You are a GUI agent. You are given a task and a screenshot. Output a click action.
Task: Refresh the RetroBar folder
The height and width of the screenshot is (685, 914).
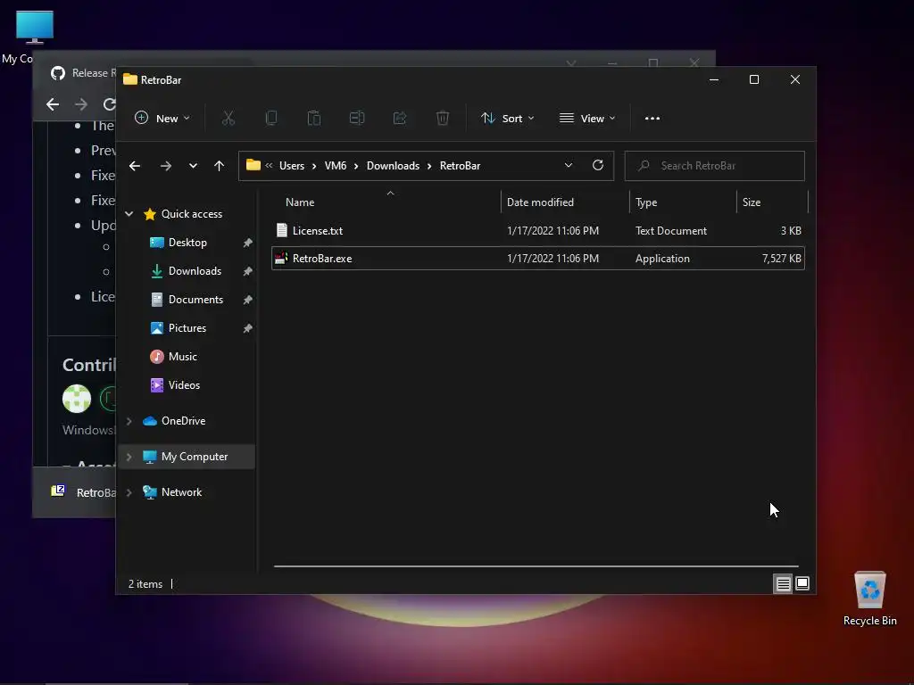(597, 165)
